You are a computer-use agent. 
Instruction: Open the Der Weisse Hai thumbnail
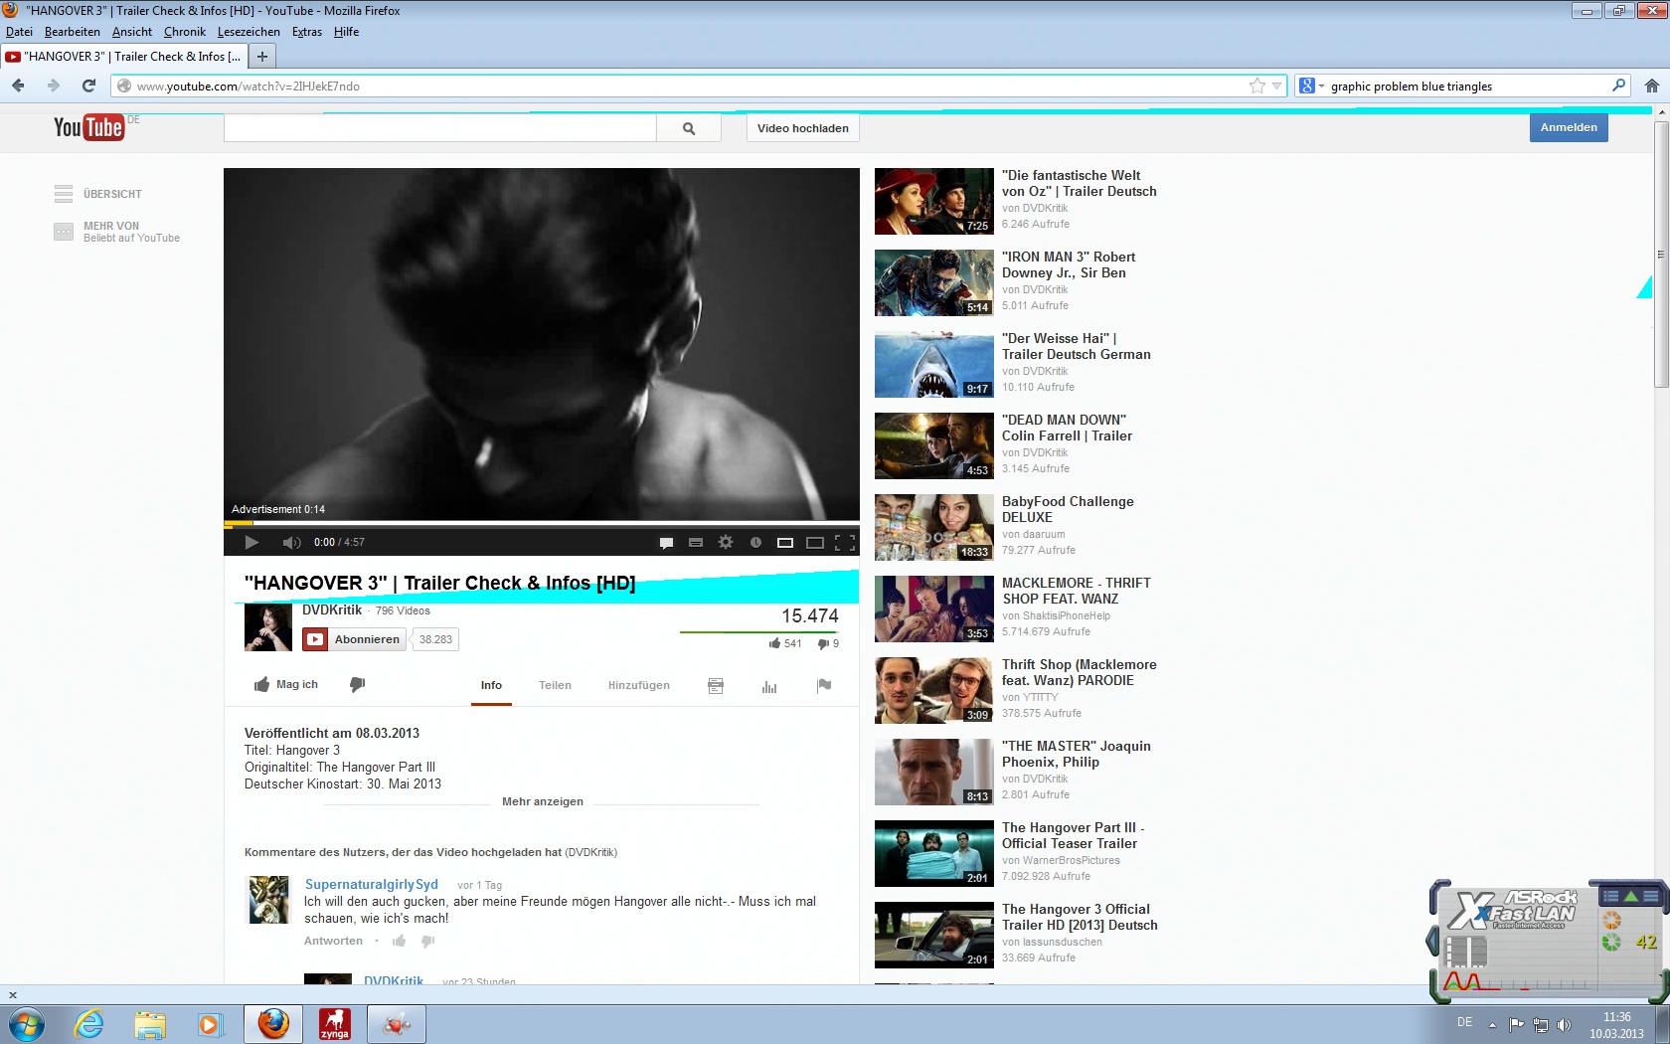coord(934,364)
